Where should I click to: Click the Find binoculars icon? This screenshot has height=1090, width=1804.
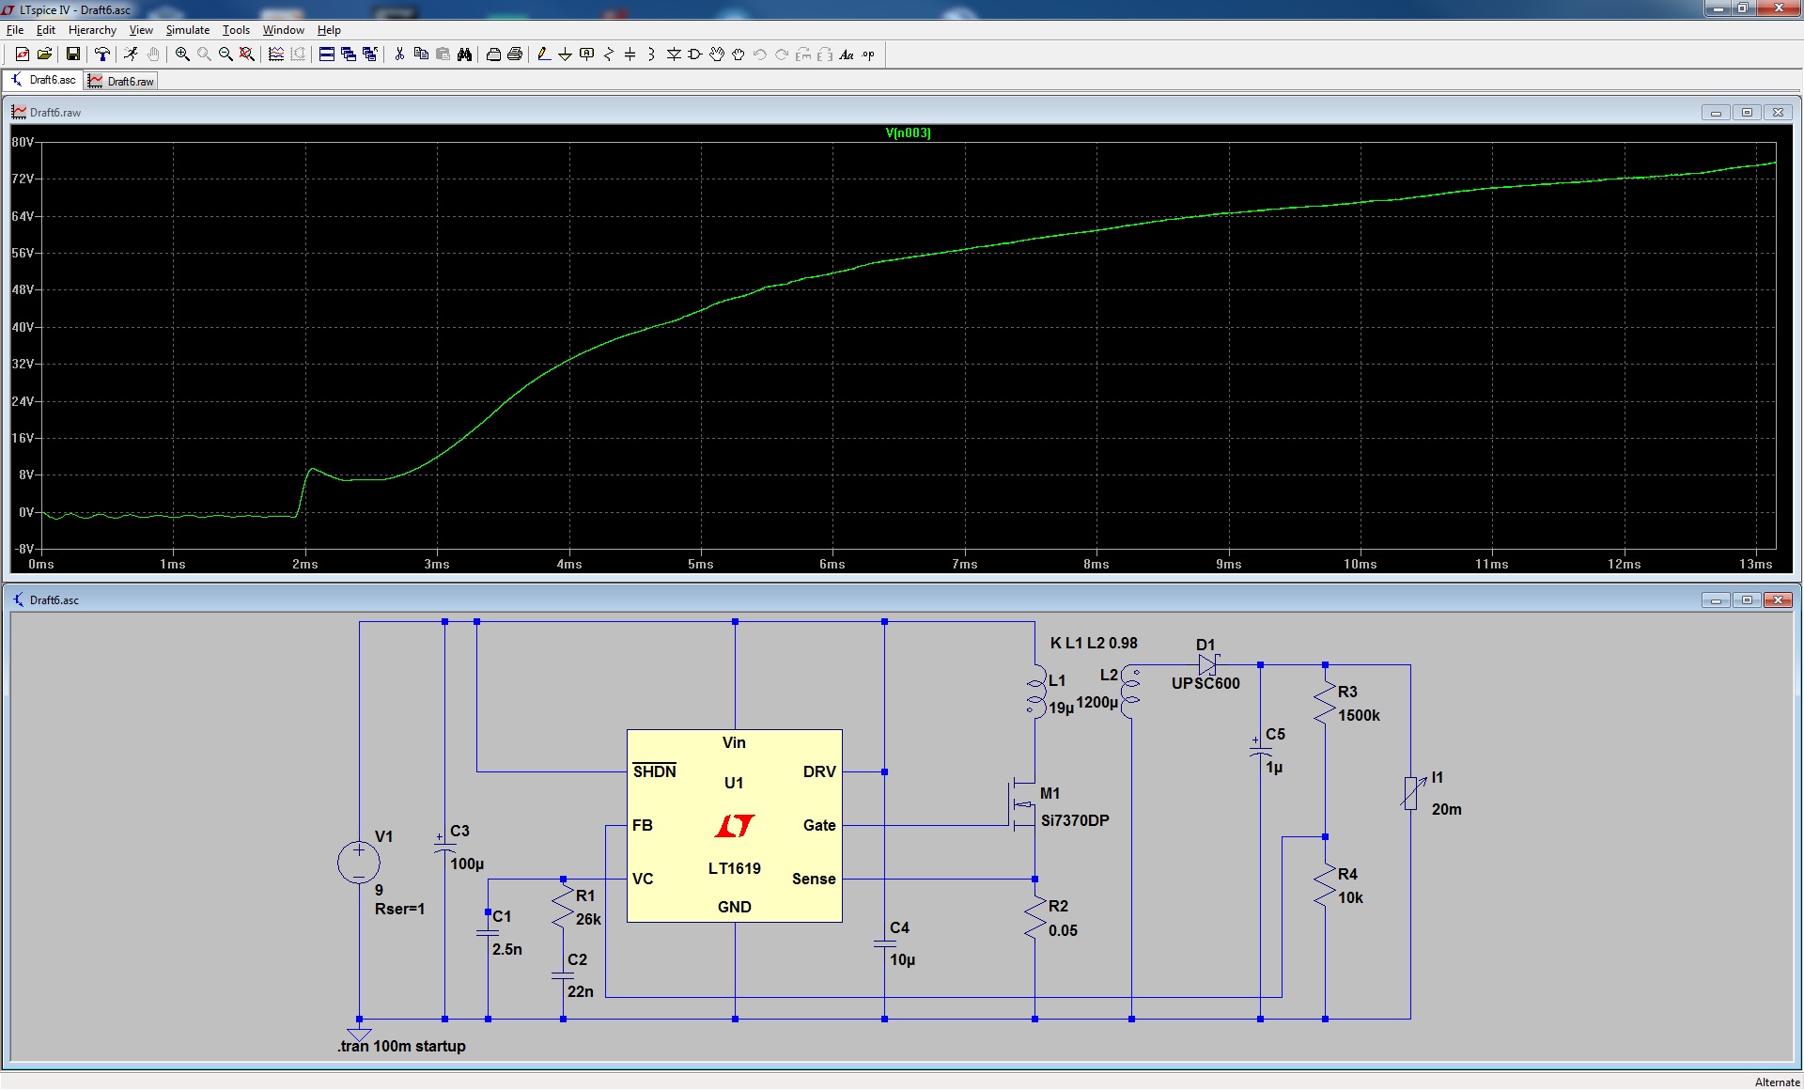point(464,54)
